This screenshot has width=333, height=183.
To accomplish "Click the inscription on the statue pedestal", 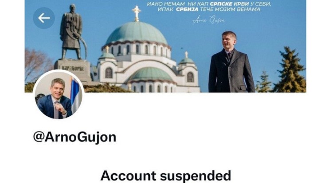I will click(73, 68).
